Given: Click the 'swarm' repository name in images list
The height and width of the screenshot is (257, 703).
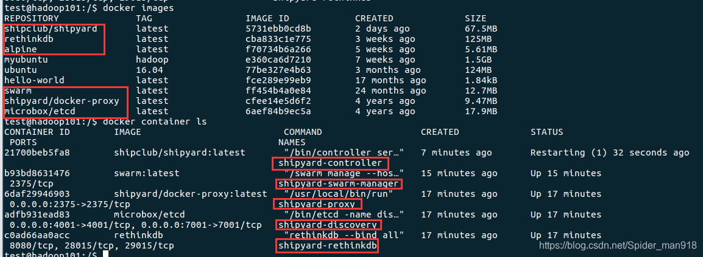Looking at the screenshot, I should pyautogui.click(x=18, y=91).
